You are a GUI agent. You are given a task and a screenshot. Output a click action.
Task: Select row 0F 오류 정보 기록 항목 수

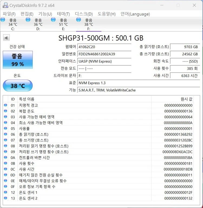tap(98, 187)
